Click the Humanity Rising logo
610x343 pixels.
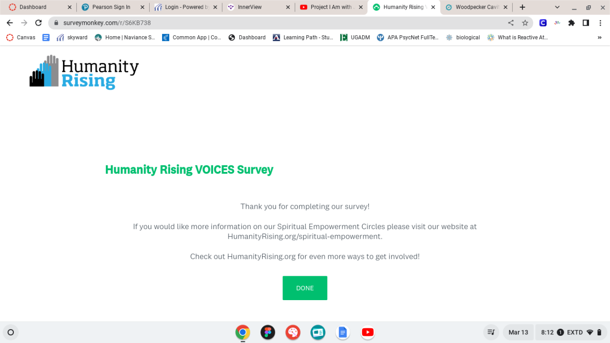[x=84, y=72]
